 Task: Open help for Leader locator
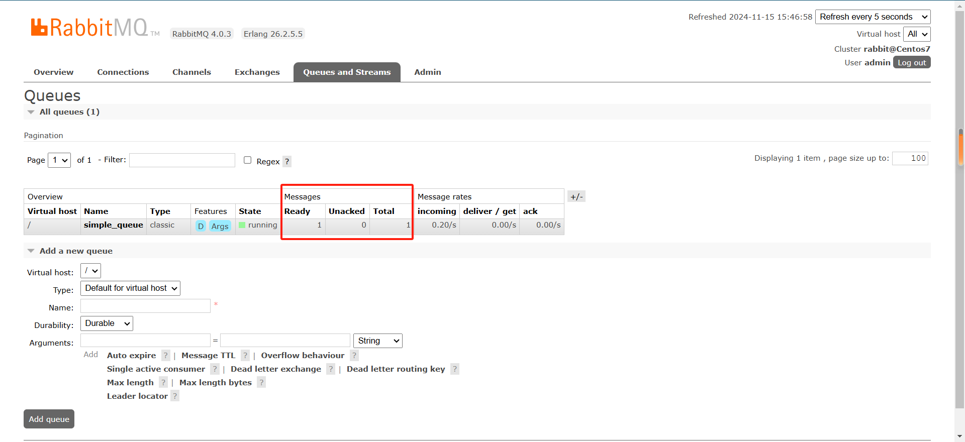[x=175, y=396]
